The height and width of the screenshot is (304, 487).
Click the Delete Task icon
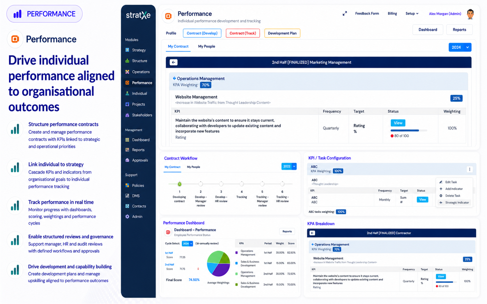point(441,196)
